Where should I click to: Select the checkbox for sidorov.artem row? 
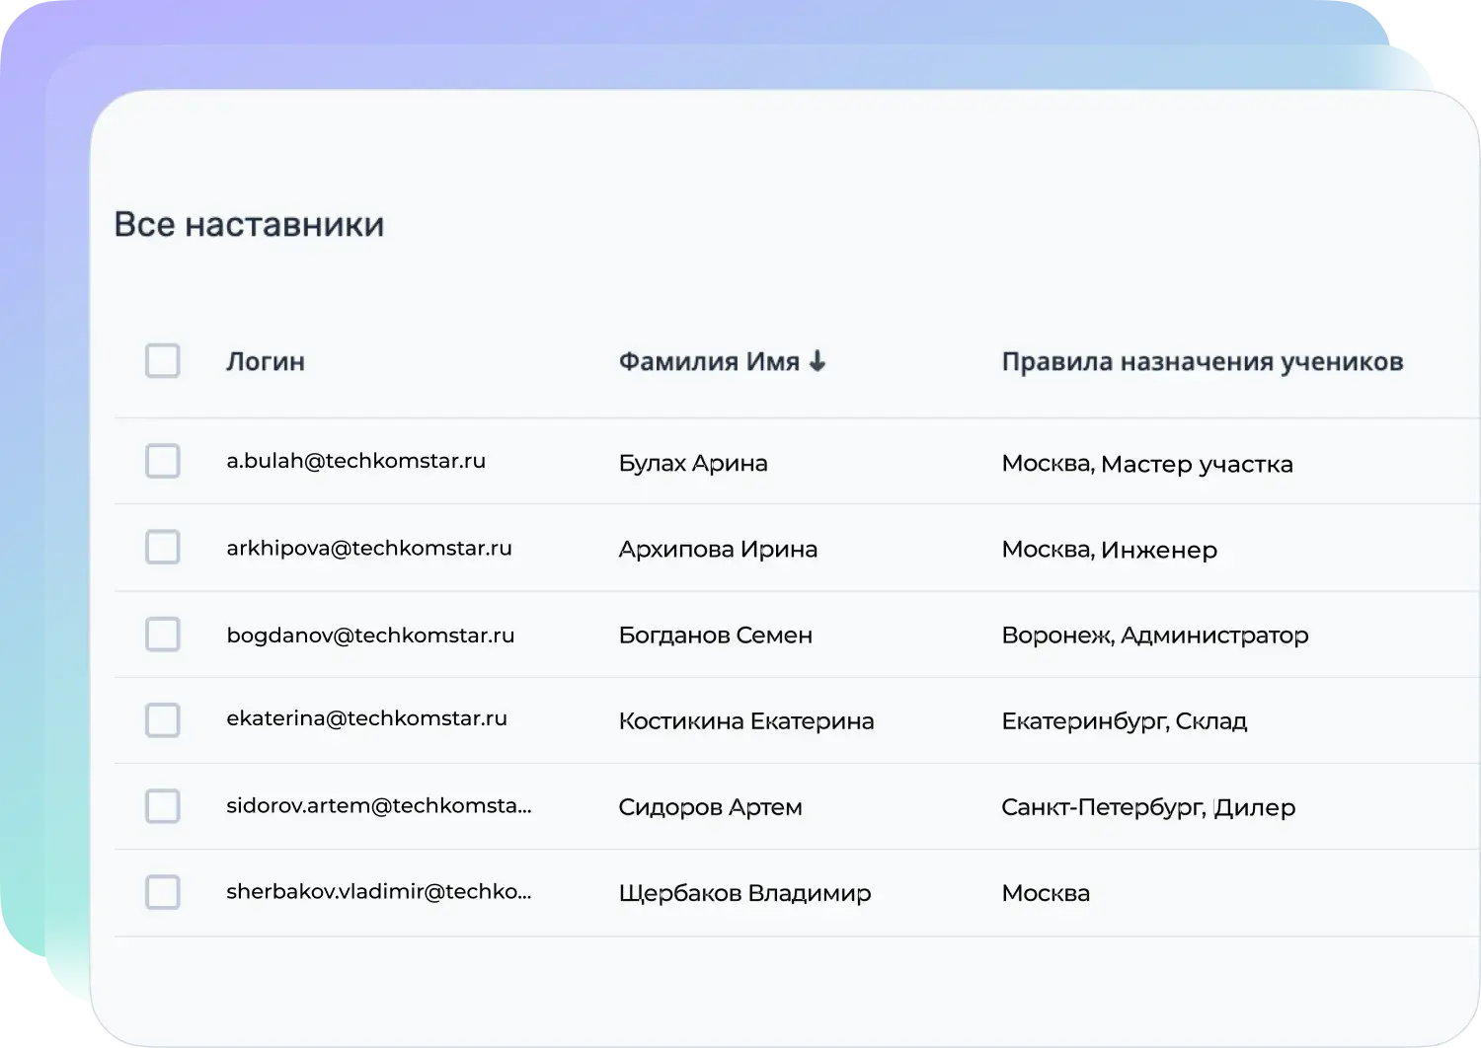pyautogui.click(x=163, y=806)
